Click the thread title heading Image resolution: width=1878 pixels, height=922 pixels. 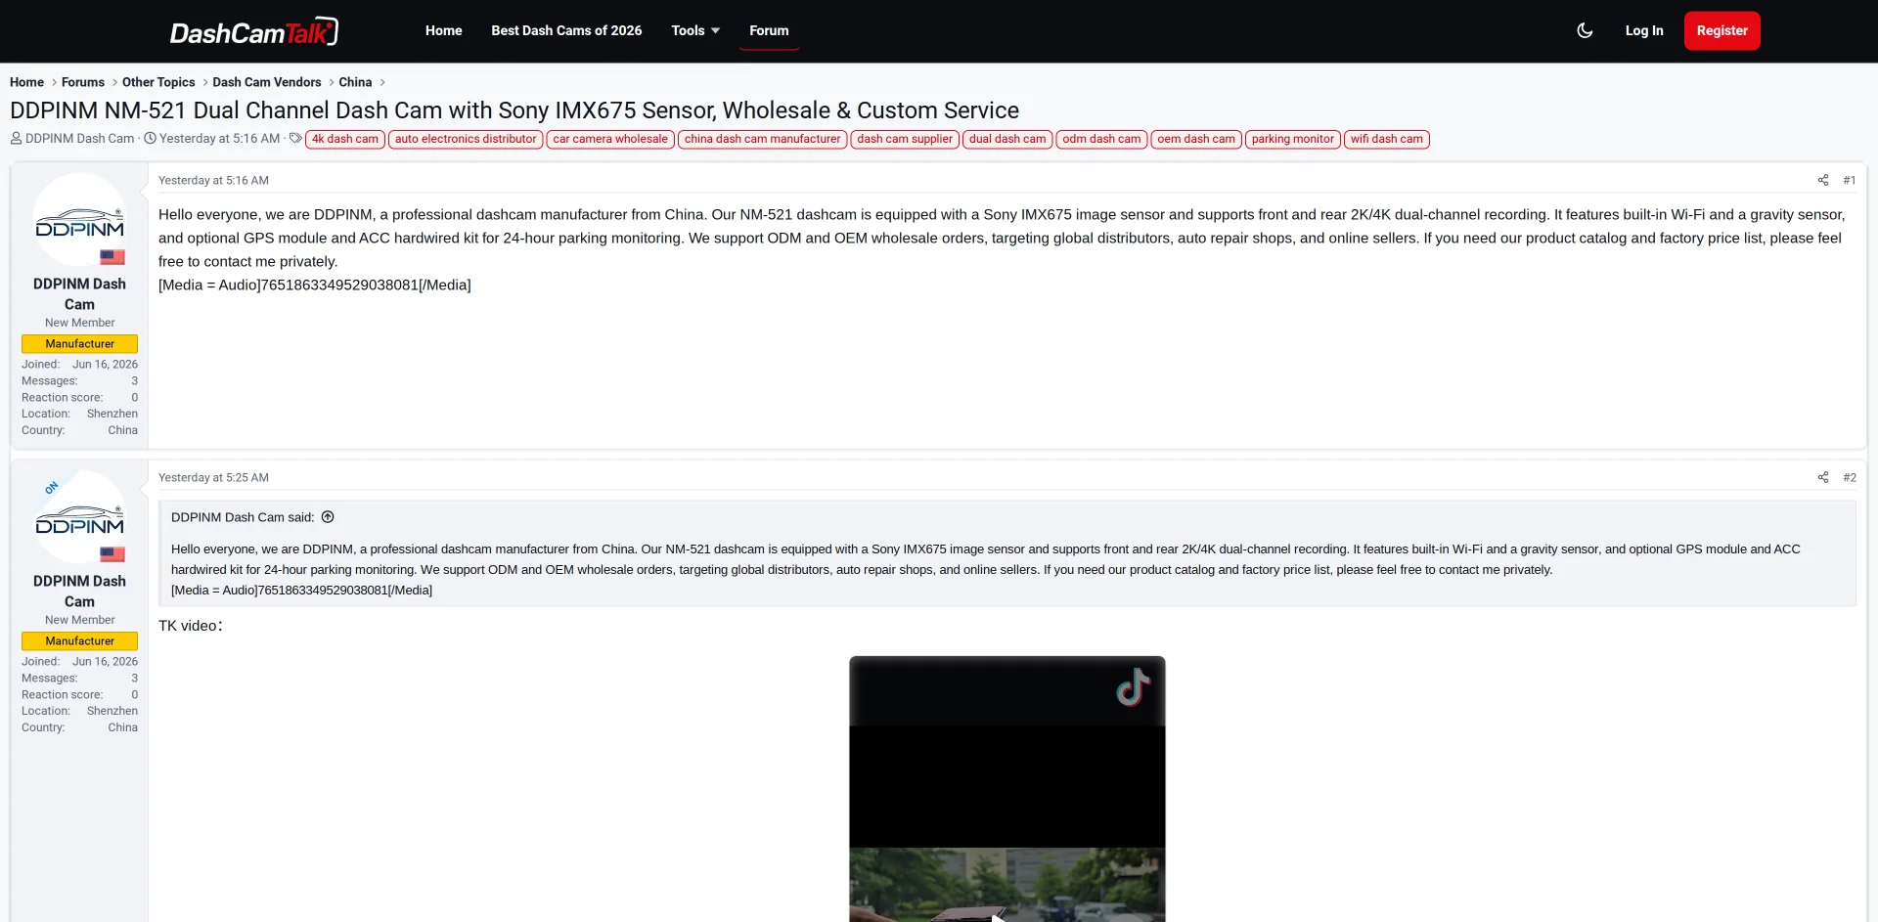pos(514,110)
